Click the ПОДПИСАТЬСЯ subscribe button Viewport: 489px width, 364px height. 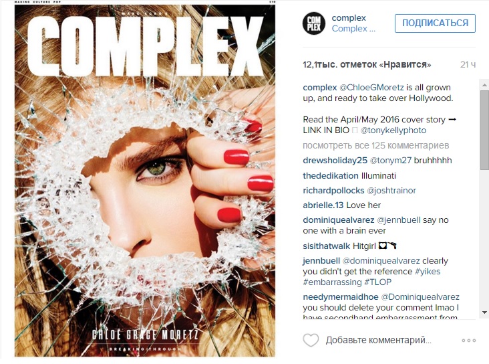435,23
